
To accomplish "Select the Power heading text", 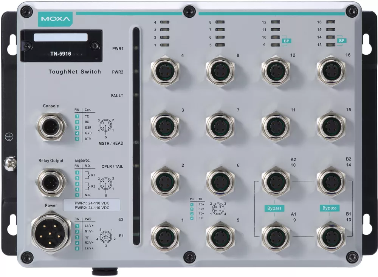I will [51, 206].
